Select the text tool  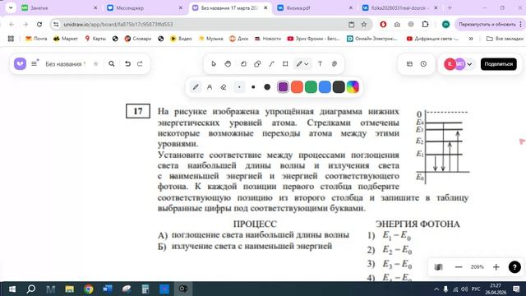(x=320, y=64)
